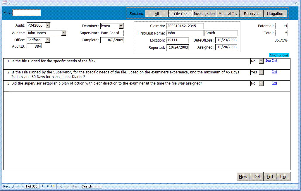Advance to the next record
Screen dimensions: 301x191
(43, 186)
